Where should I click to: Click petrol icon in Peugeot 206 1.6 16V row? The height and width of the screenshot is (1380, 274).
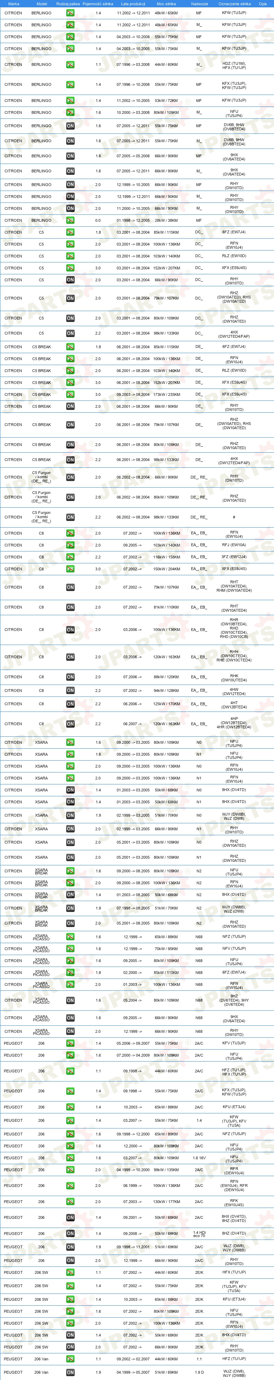tap(70, 1158)
